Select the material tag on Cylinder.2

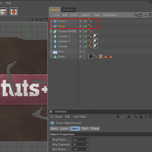pos(96,36)
